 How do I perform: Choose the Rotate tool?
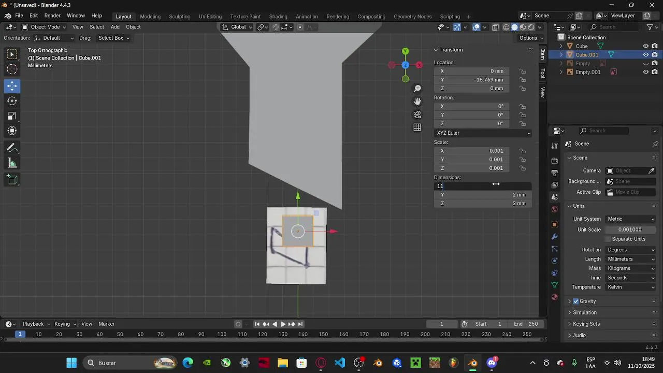tap(12, 101)
